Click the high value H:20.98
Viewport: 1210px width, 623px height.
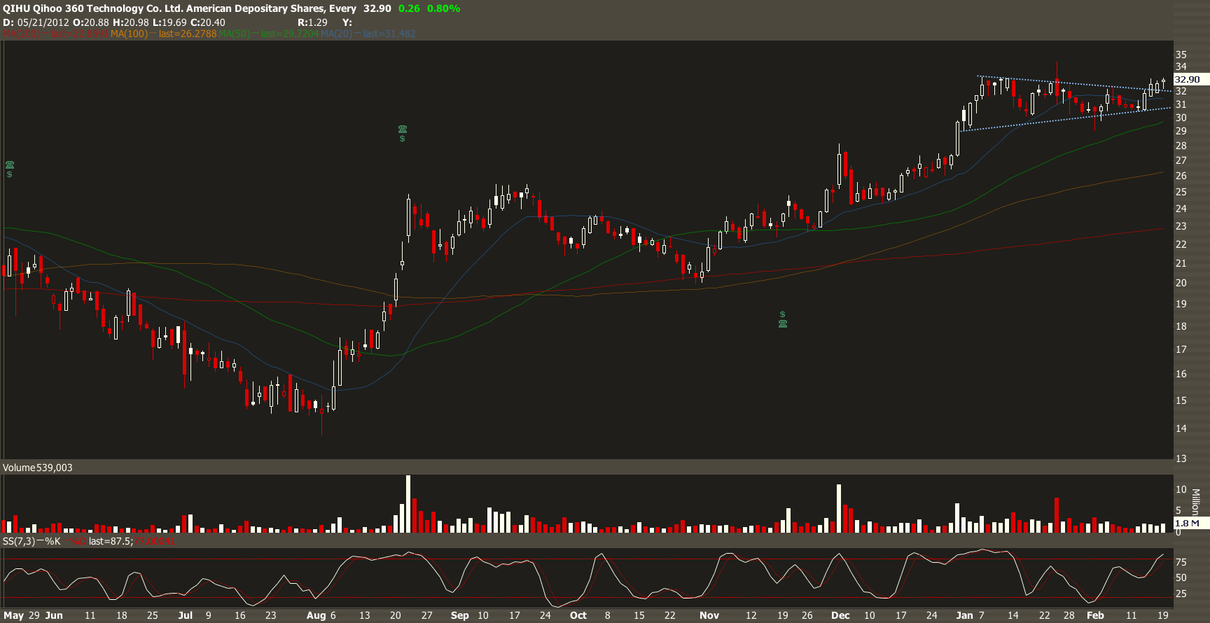(x=131, y=22)
